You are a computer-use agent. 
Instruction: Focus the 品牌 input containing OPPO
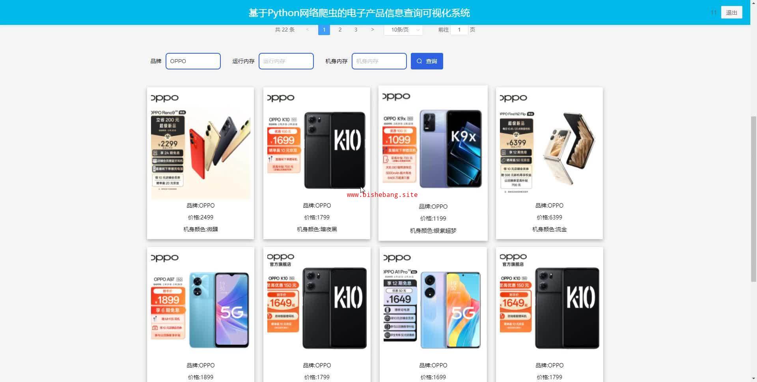click(193, 61)
